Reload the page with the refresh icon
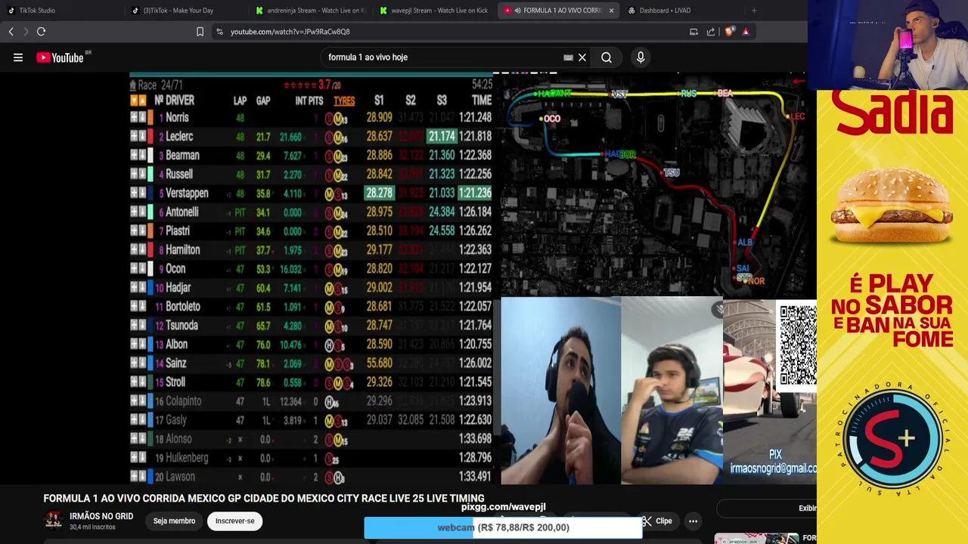Image resolution: width=968 pixels, height=544 pixels. 41,32
